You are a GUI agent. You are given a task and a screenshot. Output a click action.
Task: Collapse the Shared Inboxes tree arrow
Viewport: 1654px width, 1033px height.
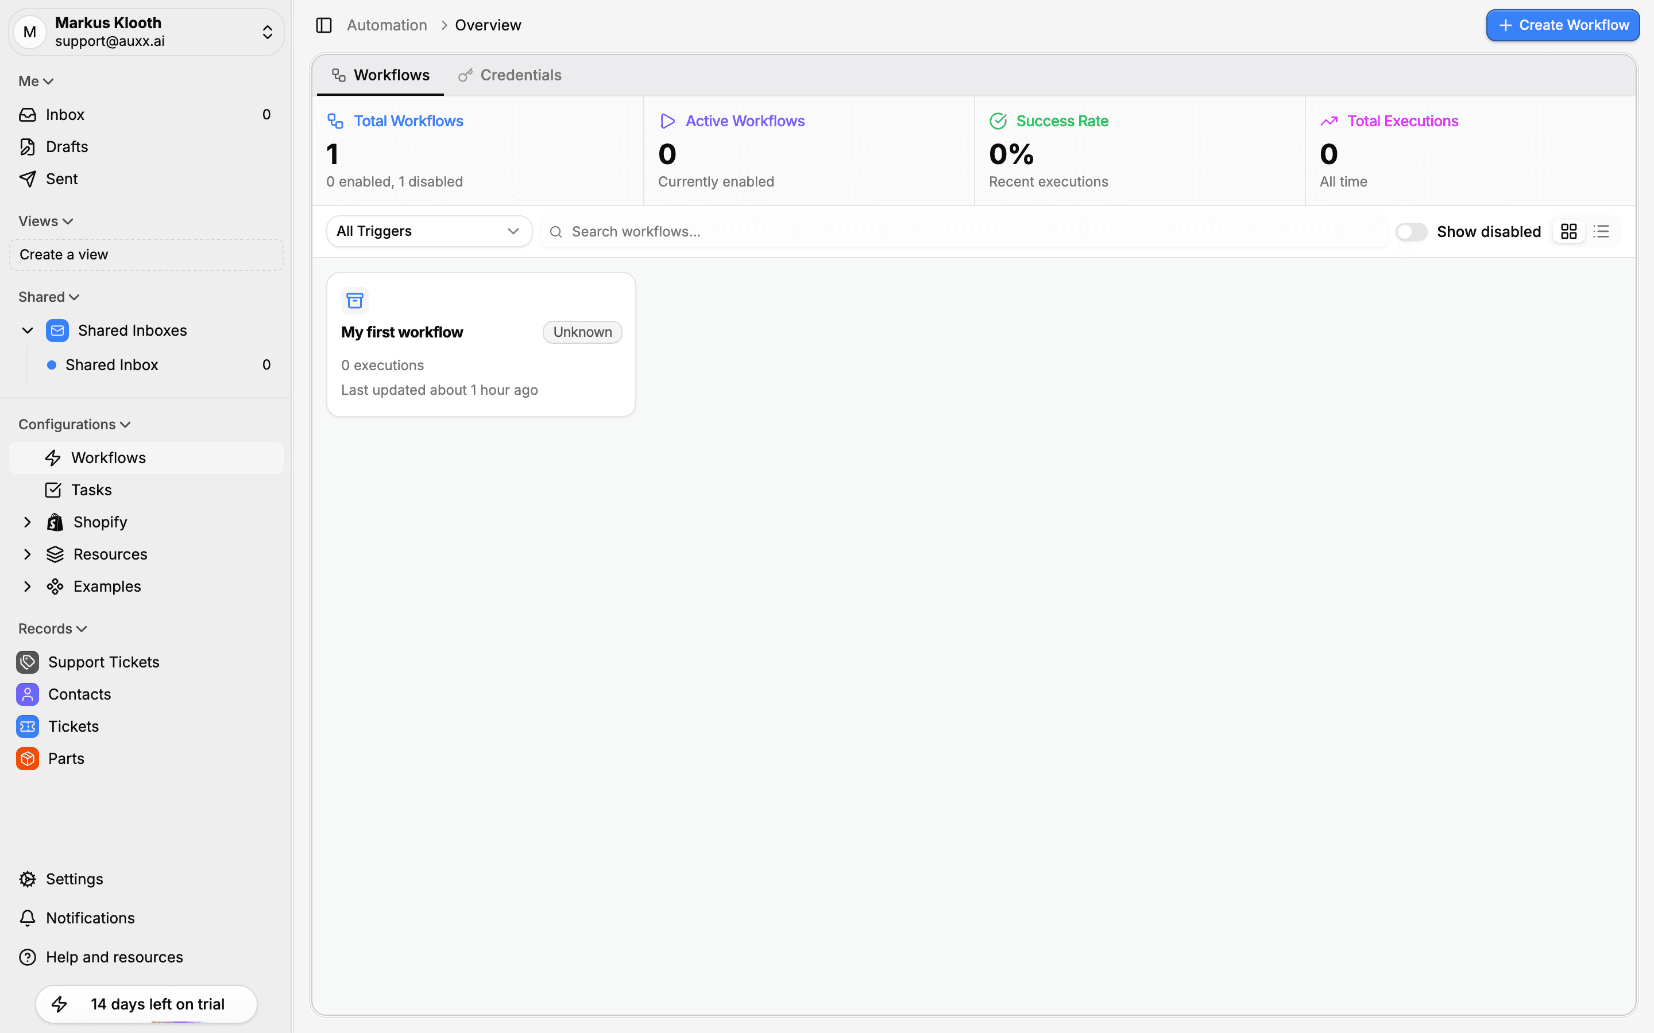point(28,331)
